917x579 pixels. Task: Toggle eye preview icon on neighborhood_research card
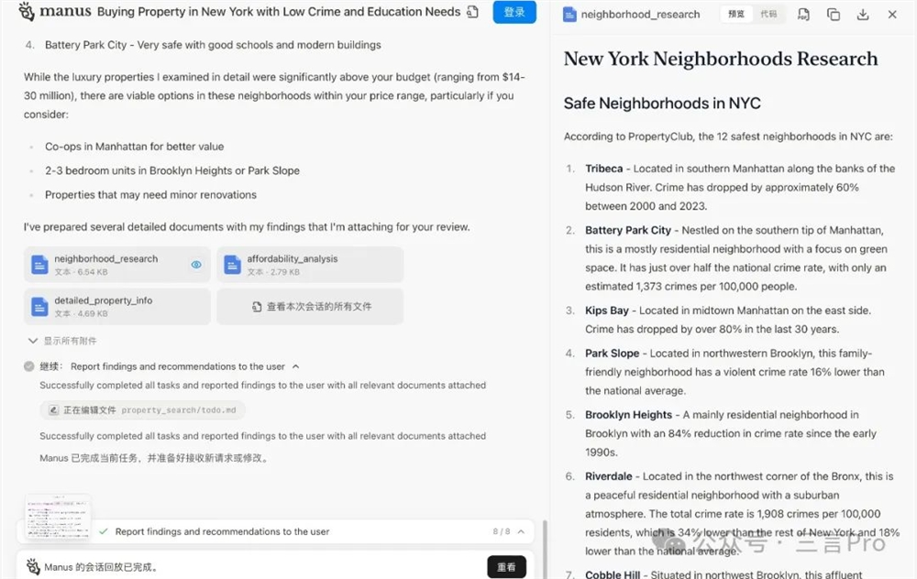click(x=196, y=265)
